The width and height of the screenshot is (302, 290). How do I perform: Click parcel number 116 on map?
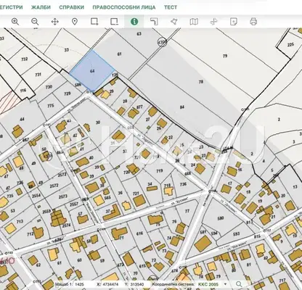click(23, 91)
